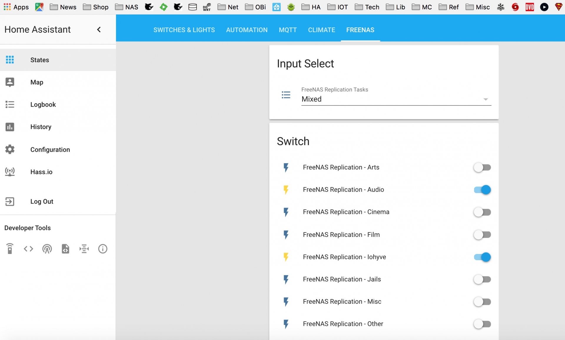Image resolution: width=565 pixels, height=340 pixels.
Task: Click the yellow lightning icon for Replication - Iohyve
Action: 286,257
